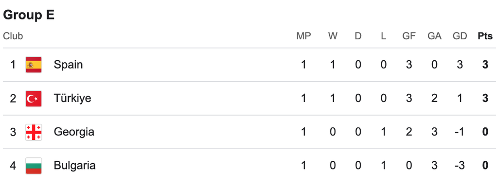Image resolution: width=496 pixels, height=186 pixels.
Task: Click the GA column header
Action: point(434,36)
